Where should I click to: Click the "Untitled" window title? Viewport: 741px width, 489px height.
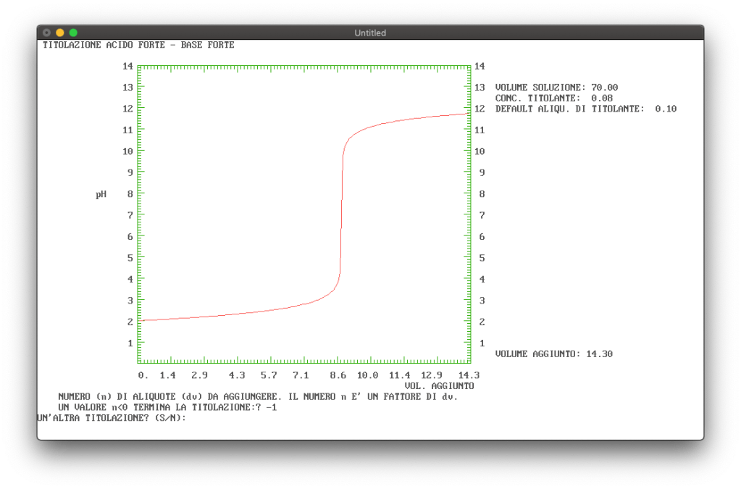[x=370, y=33]
